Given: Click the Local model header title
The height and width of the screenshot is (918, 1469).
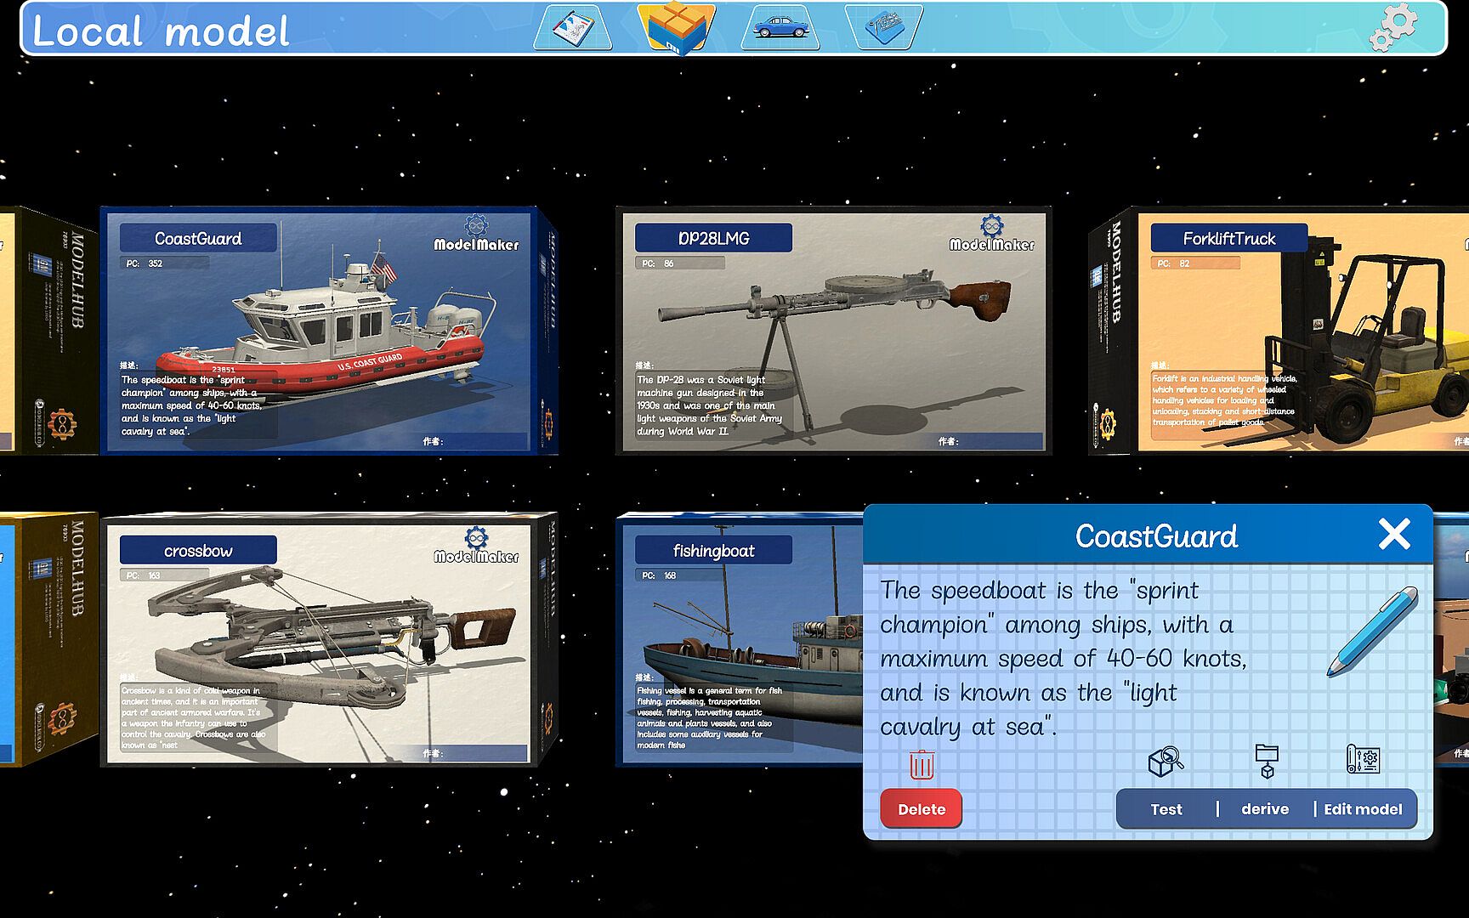Looking at the screenshot, I should click(x=161, y=31).
